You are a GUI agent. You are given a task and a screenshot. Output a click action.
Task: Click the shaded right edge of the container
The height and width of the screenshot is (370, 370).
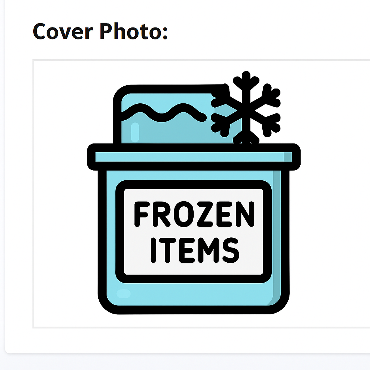tap(277, 236)
